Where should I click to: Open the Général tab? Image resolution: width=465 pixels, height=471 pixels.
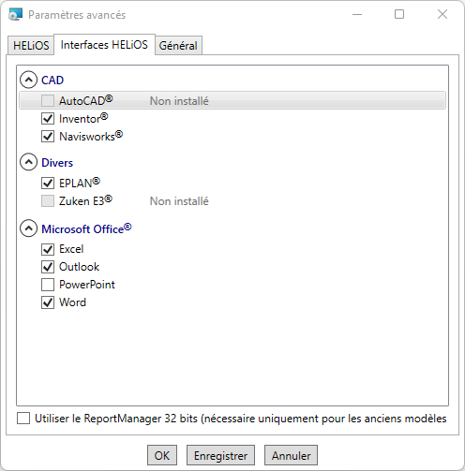click(x=178, y=46)
